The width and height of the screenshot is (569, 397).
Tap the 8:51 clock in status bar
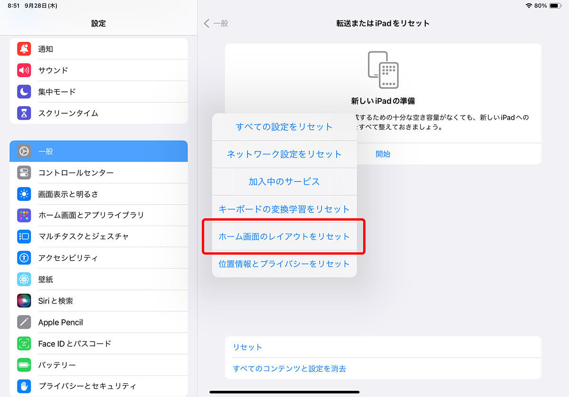pos(14,6)
